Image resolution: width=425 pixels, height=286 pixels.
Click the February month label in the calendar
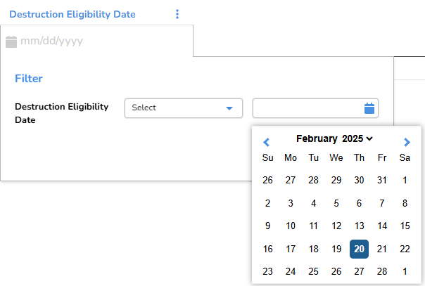pos(316,139)
